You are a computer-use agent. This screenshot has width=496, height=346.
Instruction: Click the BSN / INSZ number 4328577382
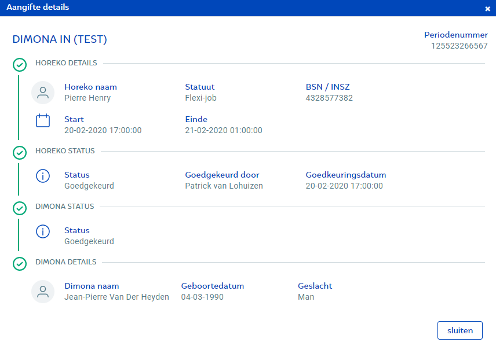coord(329,98)
